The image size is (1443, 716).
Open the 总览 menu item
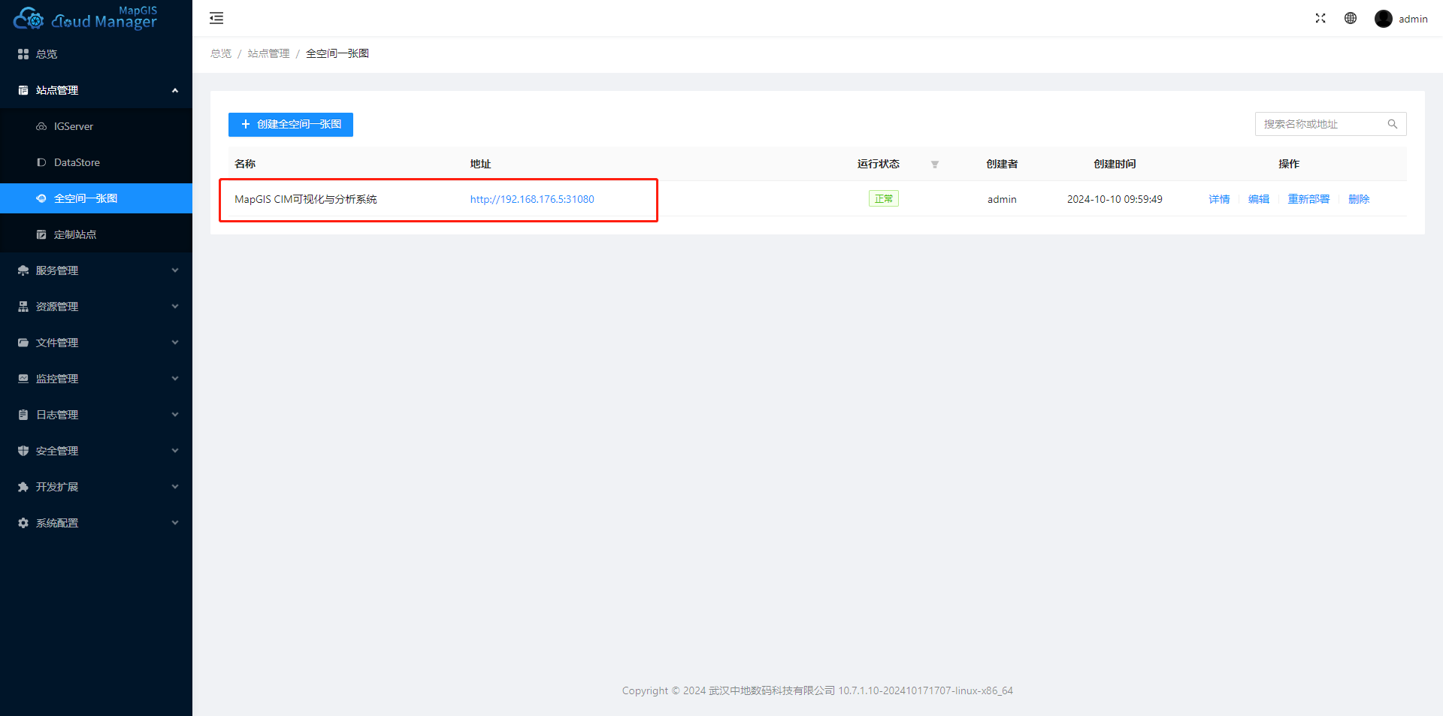pos(96,54)
